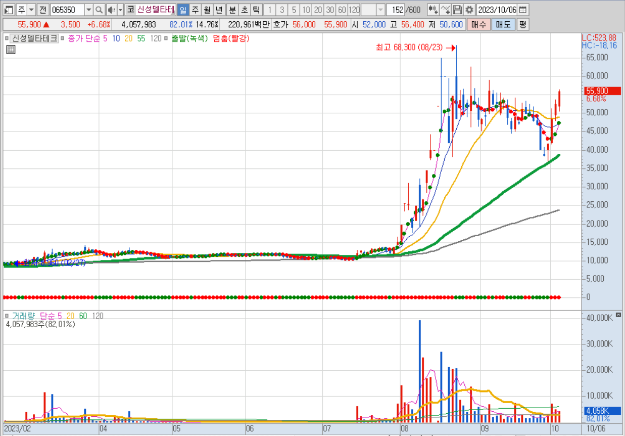Click the 10/06 date axis label
Image resolution: width=625 pixels, height=436 pixels.
pyautogui.click(x=597, y=428)
